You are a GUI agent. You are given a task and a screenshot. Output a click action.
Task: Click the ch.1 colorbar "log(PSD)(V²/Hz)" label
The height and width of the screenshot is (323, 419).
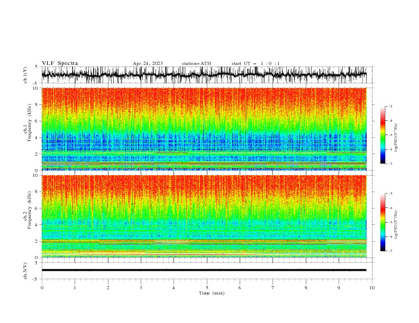click(x=396, y=138)
